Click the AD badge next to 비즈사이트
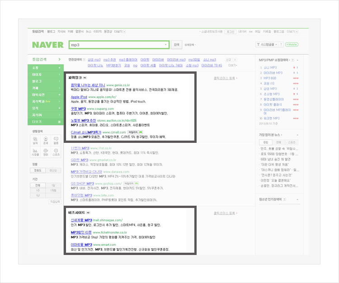339x283 pixels. coord(88,213)
